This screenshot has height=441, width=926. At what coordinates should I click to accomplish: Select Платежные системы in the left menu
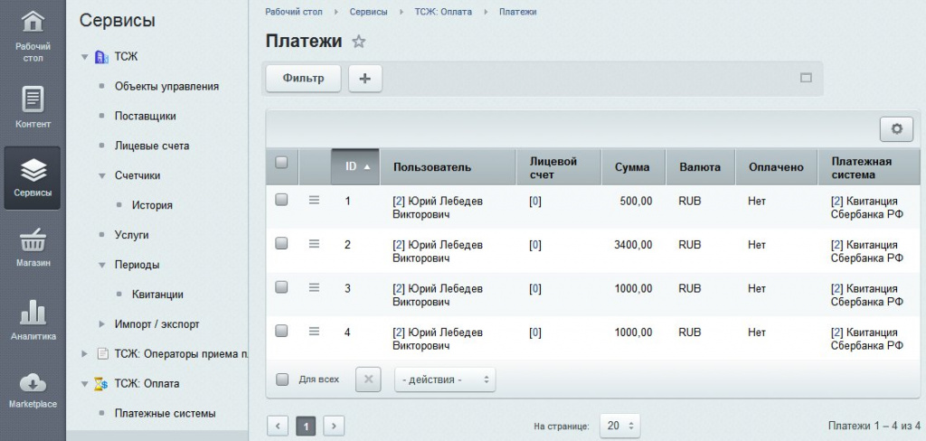pyautogui.click(x=165, y=413)
